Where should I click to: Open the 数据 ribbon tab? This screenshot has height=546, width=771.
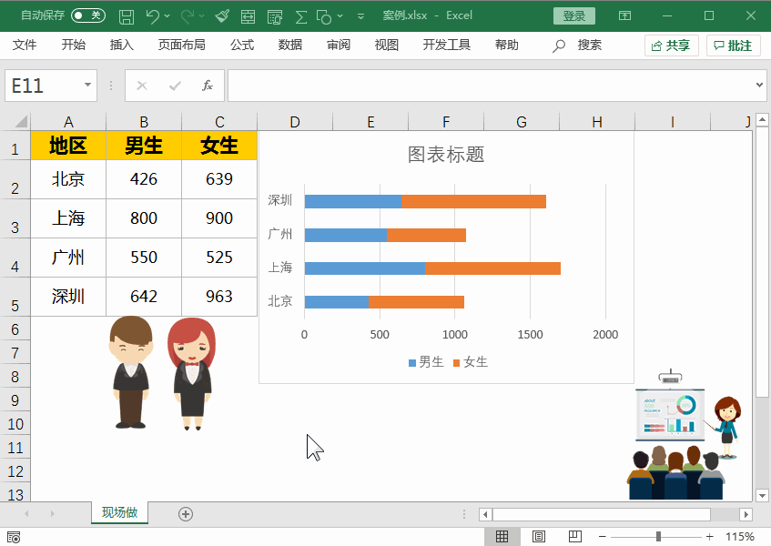coord(290,45)
